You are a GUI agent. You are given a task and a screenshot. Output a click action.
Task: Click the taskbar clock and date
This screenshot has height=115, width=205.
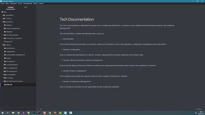[201, 113]
